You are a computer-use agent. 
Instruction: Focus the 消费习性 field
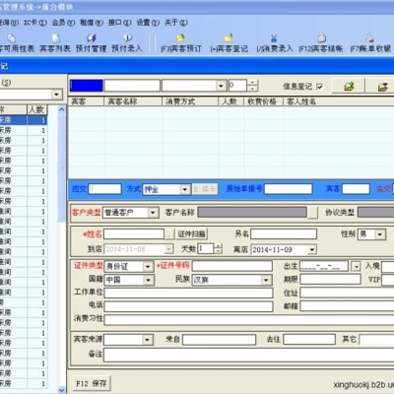click(249, 320)
